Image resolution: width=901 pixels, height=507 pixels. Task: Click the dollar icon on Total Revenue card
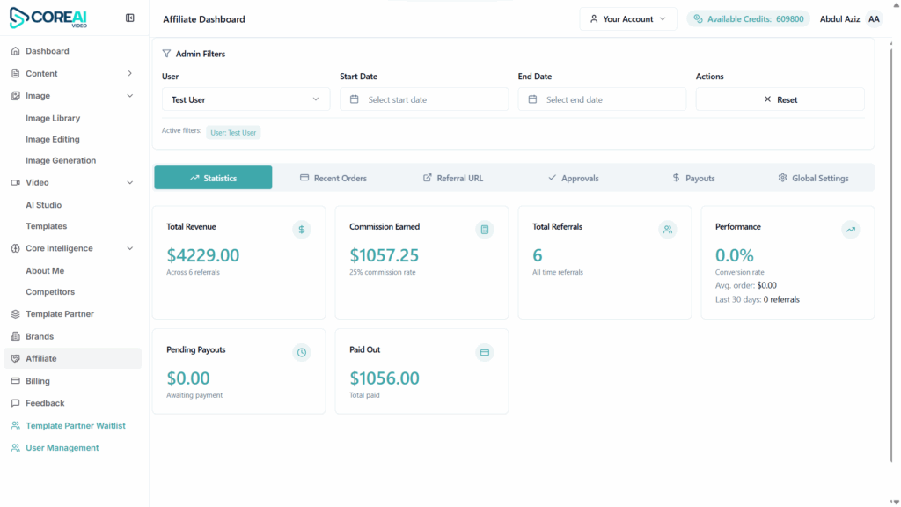[302, 230]
